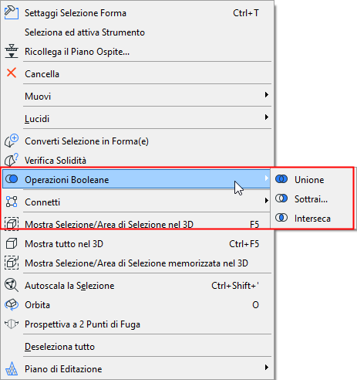The width and height of the screenshot is (357, 380).
Task: Click Mostra Selezione memorizzata nel 3D entry
Action: (x=138, y=263)
